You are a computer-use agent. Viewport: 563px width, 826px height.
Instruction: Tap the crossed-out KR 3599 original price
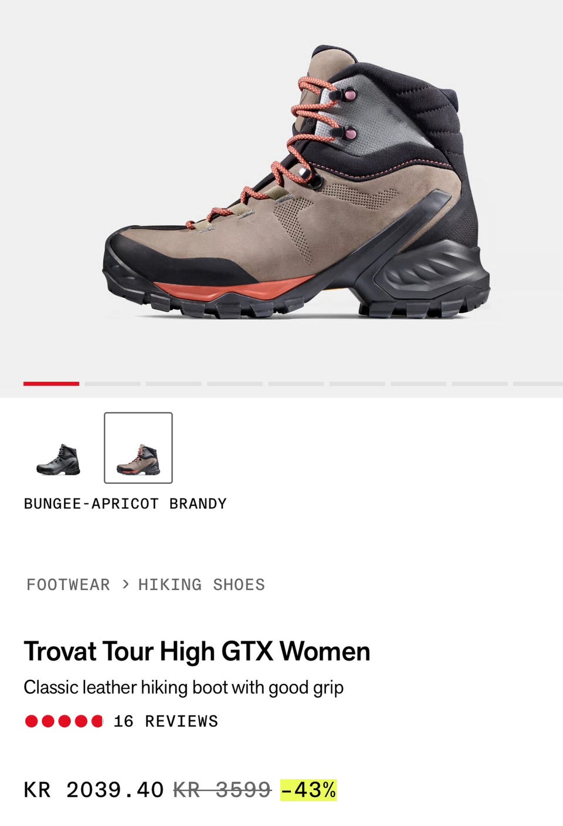tap(222, 790)
